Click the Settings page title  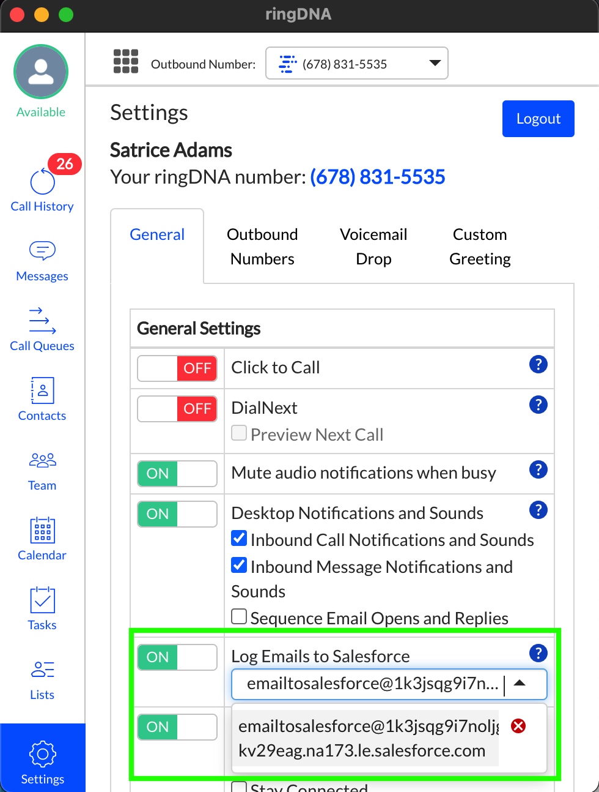click(x=149, y=113)
